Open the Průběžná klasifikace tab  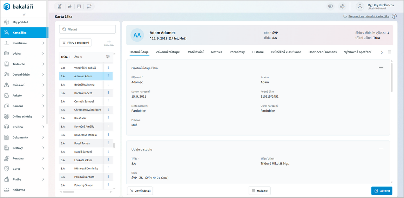pyautogui.click(x=286, y=52)
